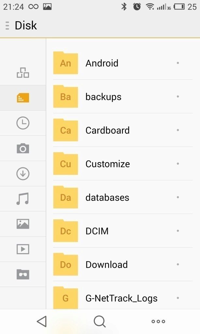200x334 pixels.
Task: Open downloads arrow icon in sidebar
Action: (x=23, y=174)
